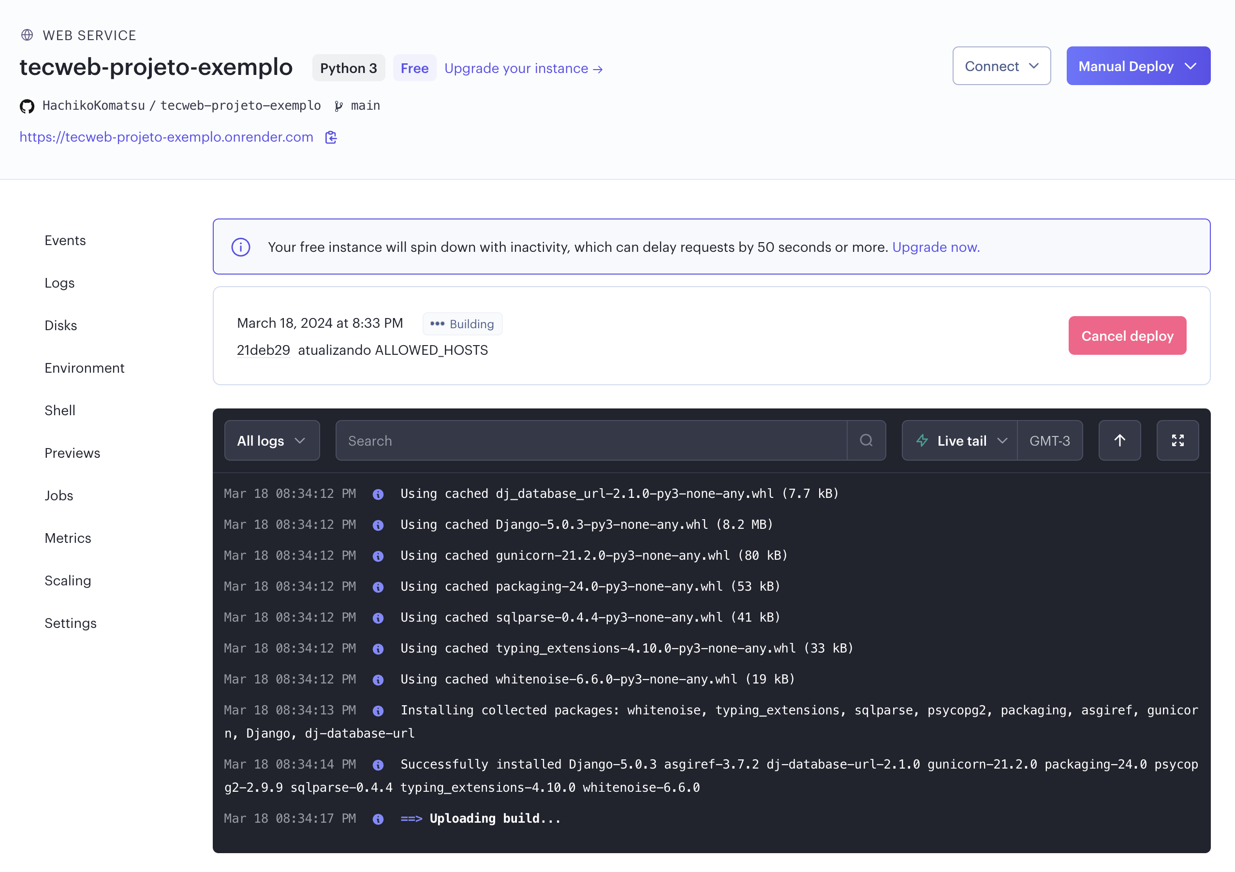This screenshot has height=872, width=1235.
Task: Open the Environment section
Action: (x=85, y=368)
